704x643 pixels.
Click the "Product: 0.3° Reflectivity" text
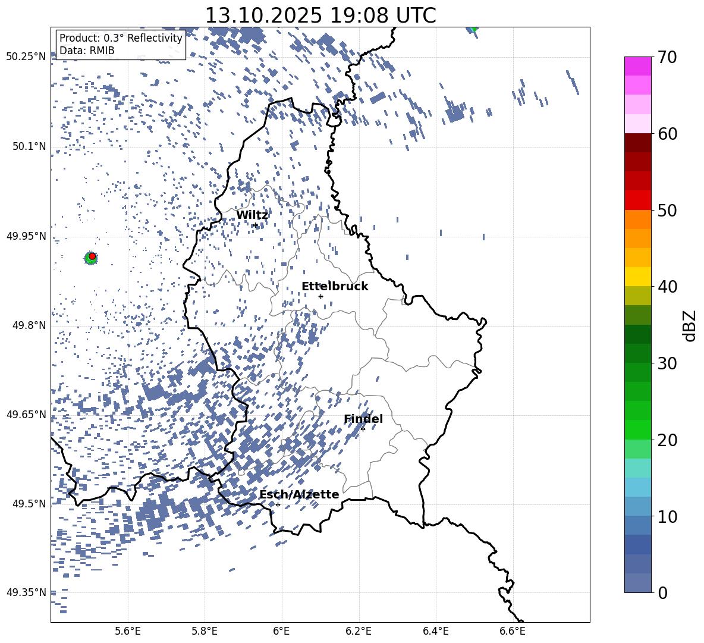pos(121,37)
